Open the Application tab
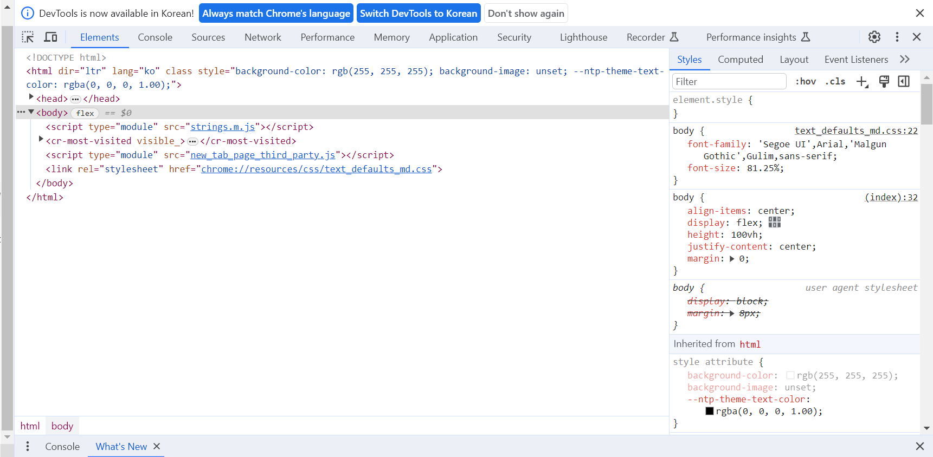The image size is (933, 457). coord(453,37)
